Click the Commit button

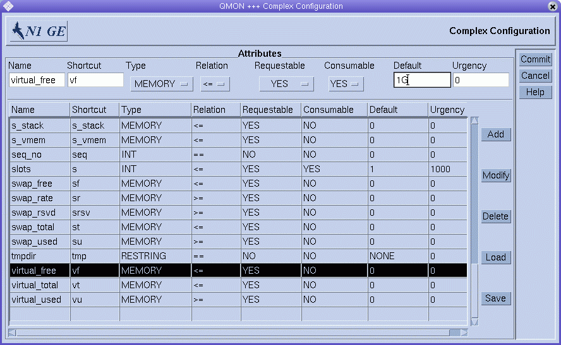pyautogui.click(x=535, y=59)
